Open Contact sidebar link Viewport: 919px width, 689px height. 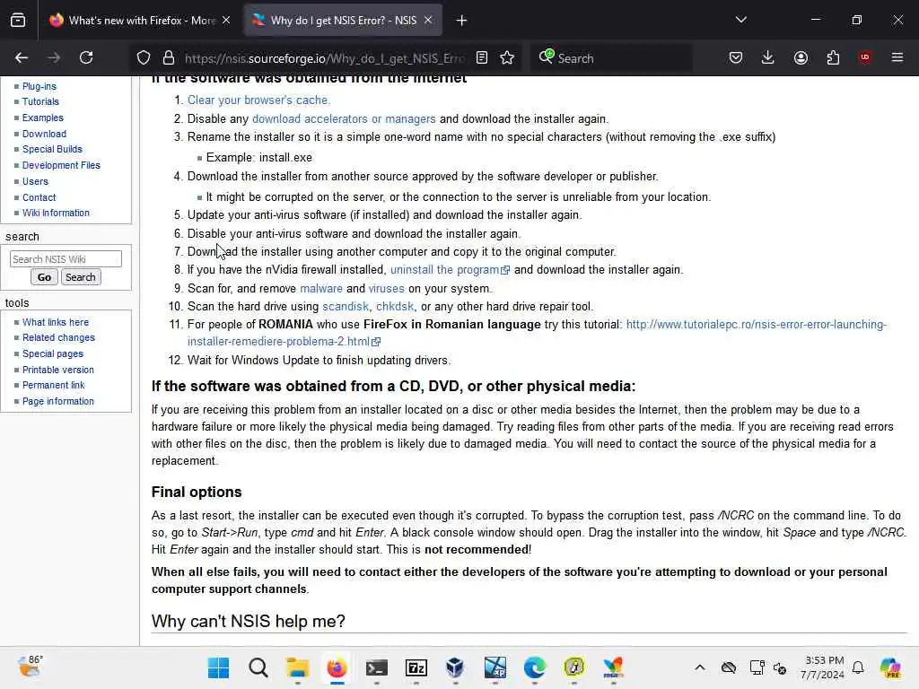coord(39,197)
